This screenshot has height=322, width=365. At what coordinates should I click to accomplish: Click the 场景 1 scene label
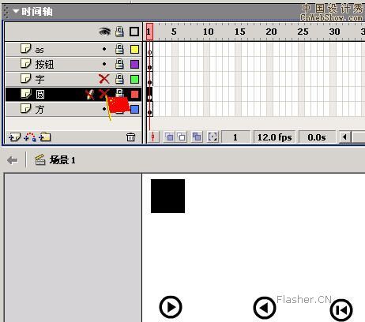(62, 160)
